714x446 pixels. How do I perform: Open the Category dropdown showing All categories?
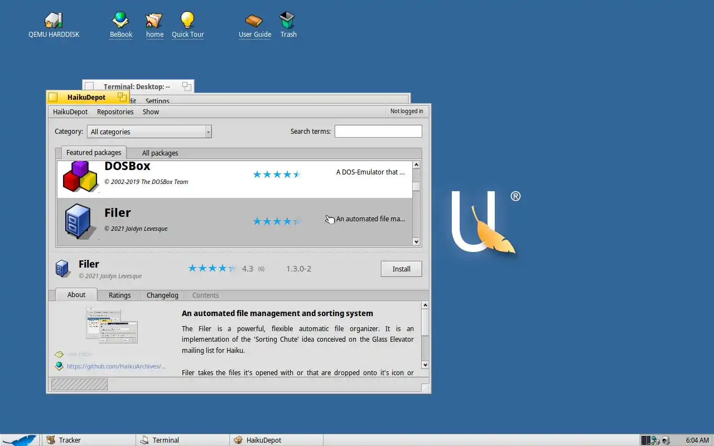tap(149, 132)
